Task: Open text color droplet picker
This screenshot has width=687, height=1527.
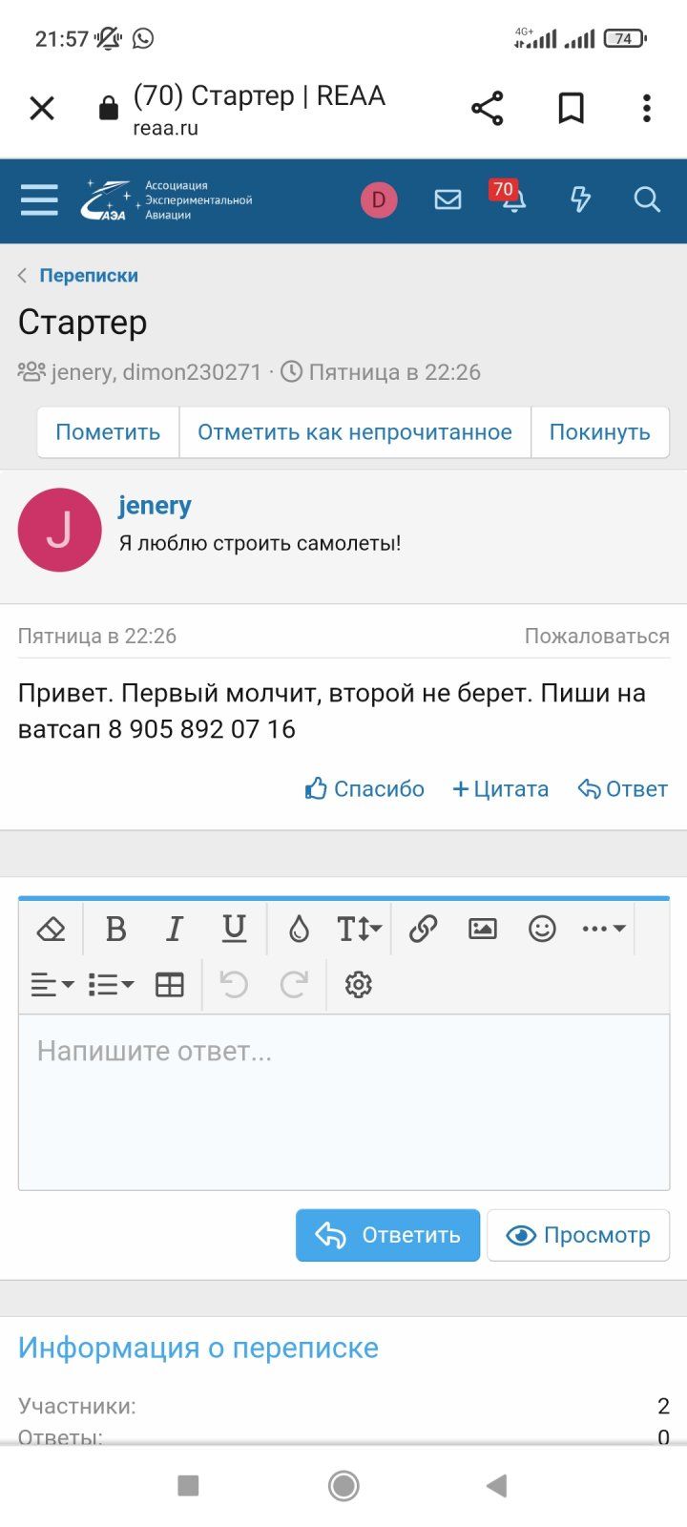Action: point(299,929)
